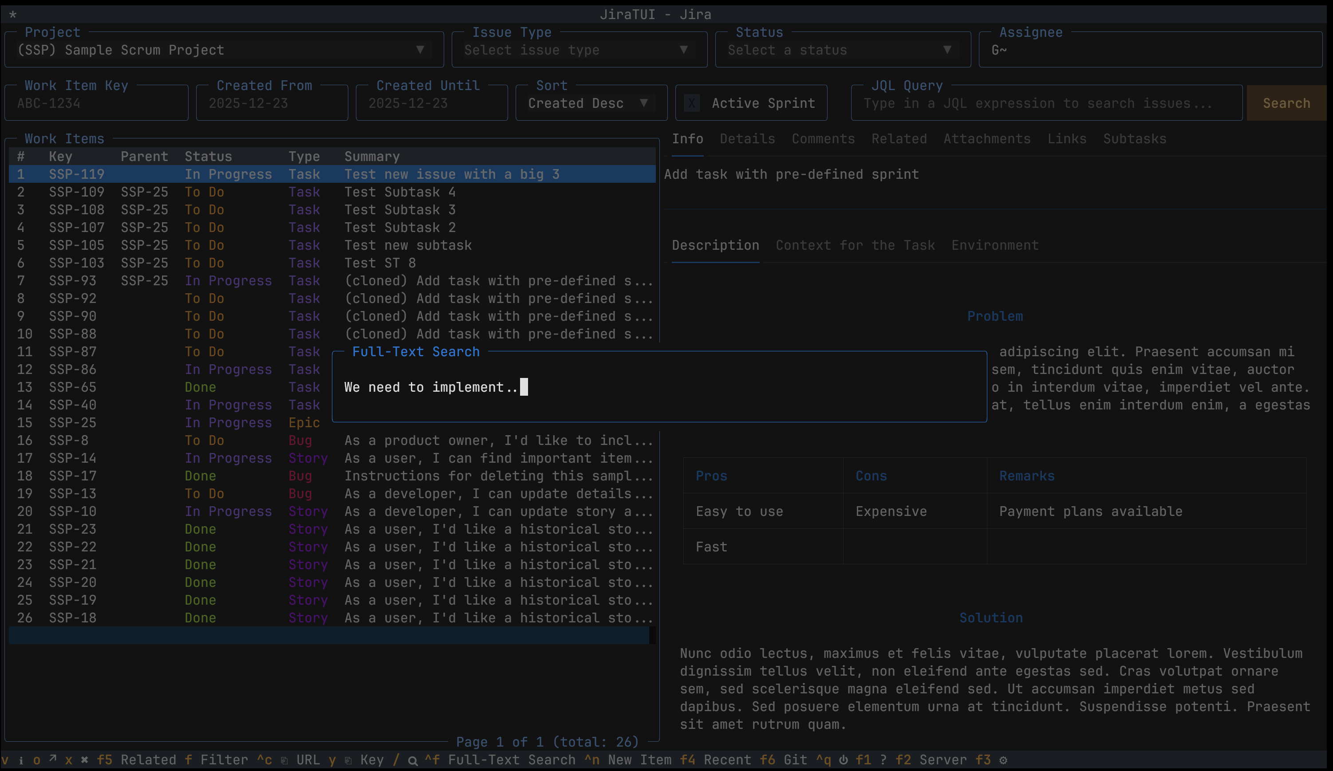
Task: Click the Status column header
Action: [208, 157]
